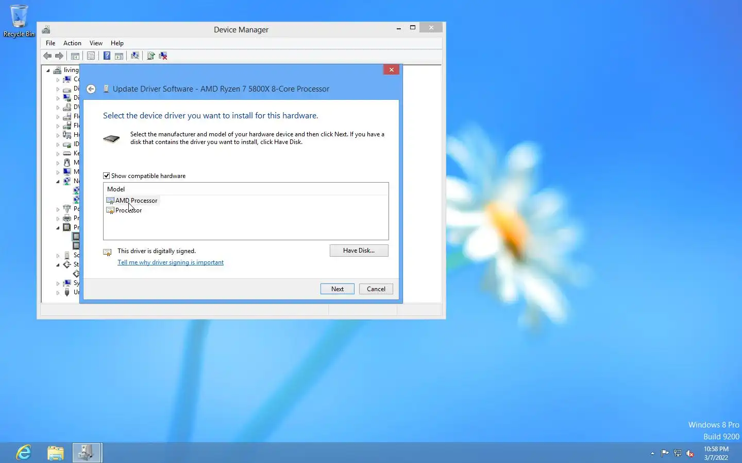This screenshot has width=742, height=463.
Task: Select the highlighted processor device in the tree
Action: [x=76, y=237]
